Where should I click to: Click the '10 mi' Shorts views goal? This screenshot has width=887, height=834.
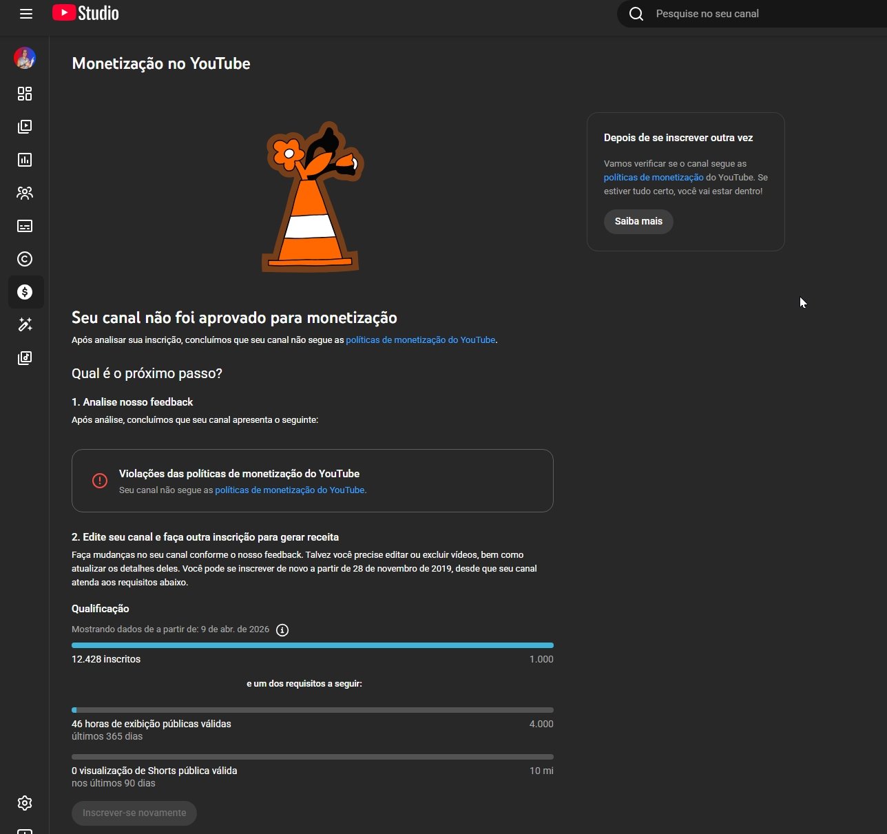pos(541,771)
